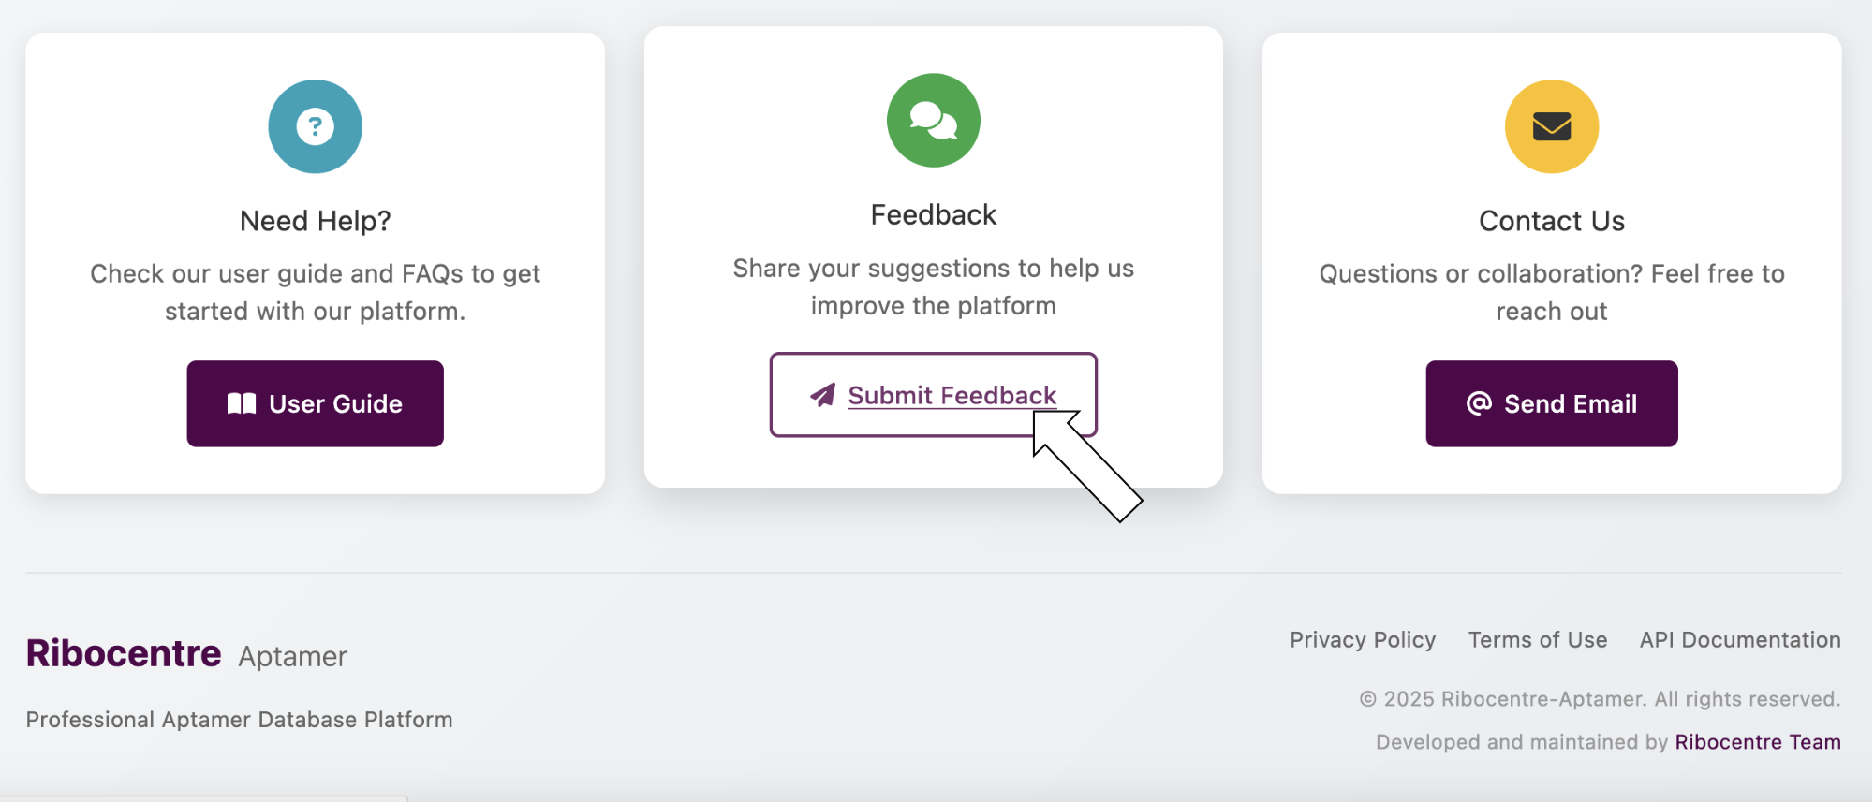Screen dimensions: 1874x803
Task: Select the Contact Us card heading
Action: click(x=1551, y=221)
